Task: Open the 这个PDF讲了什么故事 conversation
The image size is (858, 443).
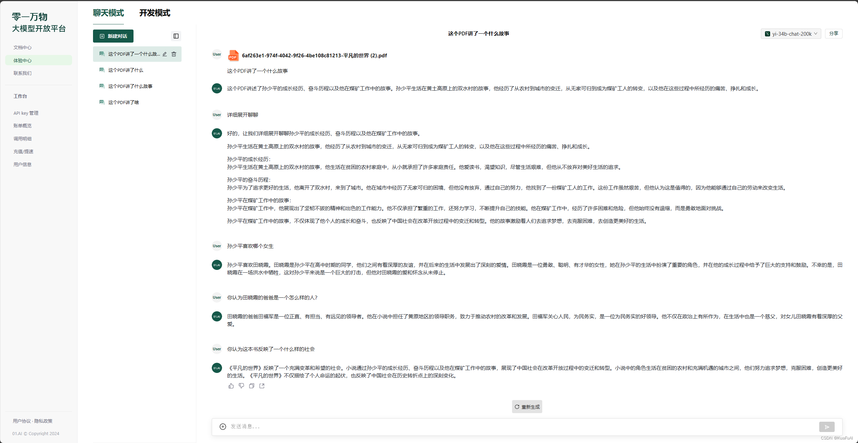Action: [130, 86]
